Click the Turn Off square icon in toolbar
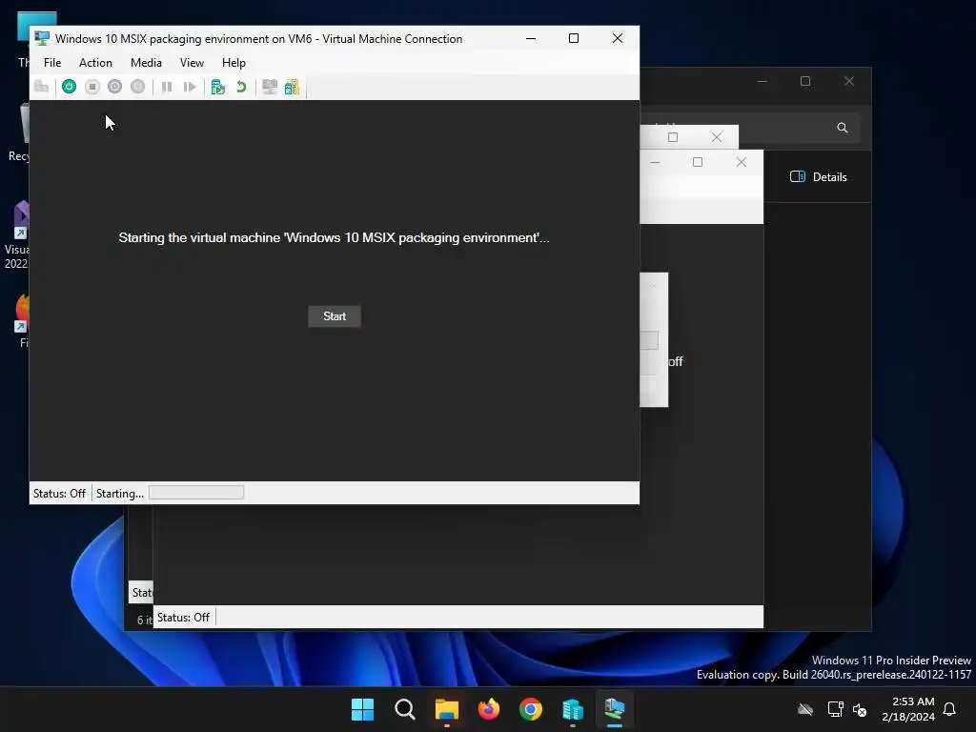The image size is (976, 732). coord(92,87)
